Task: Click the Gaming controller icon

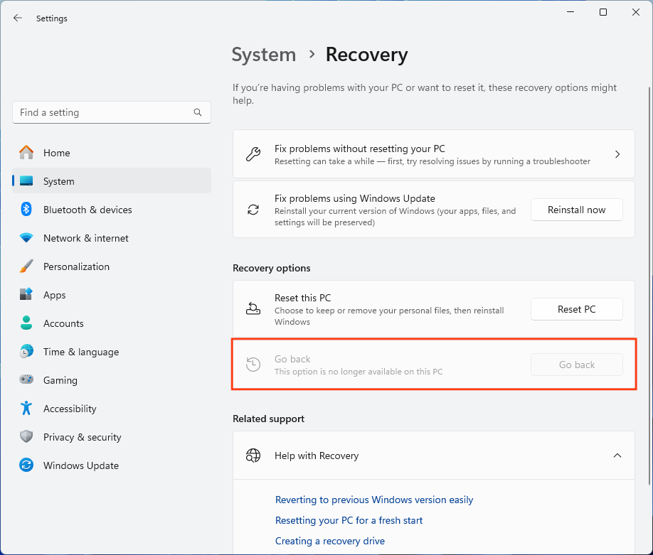Action: 26,380
